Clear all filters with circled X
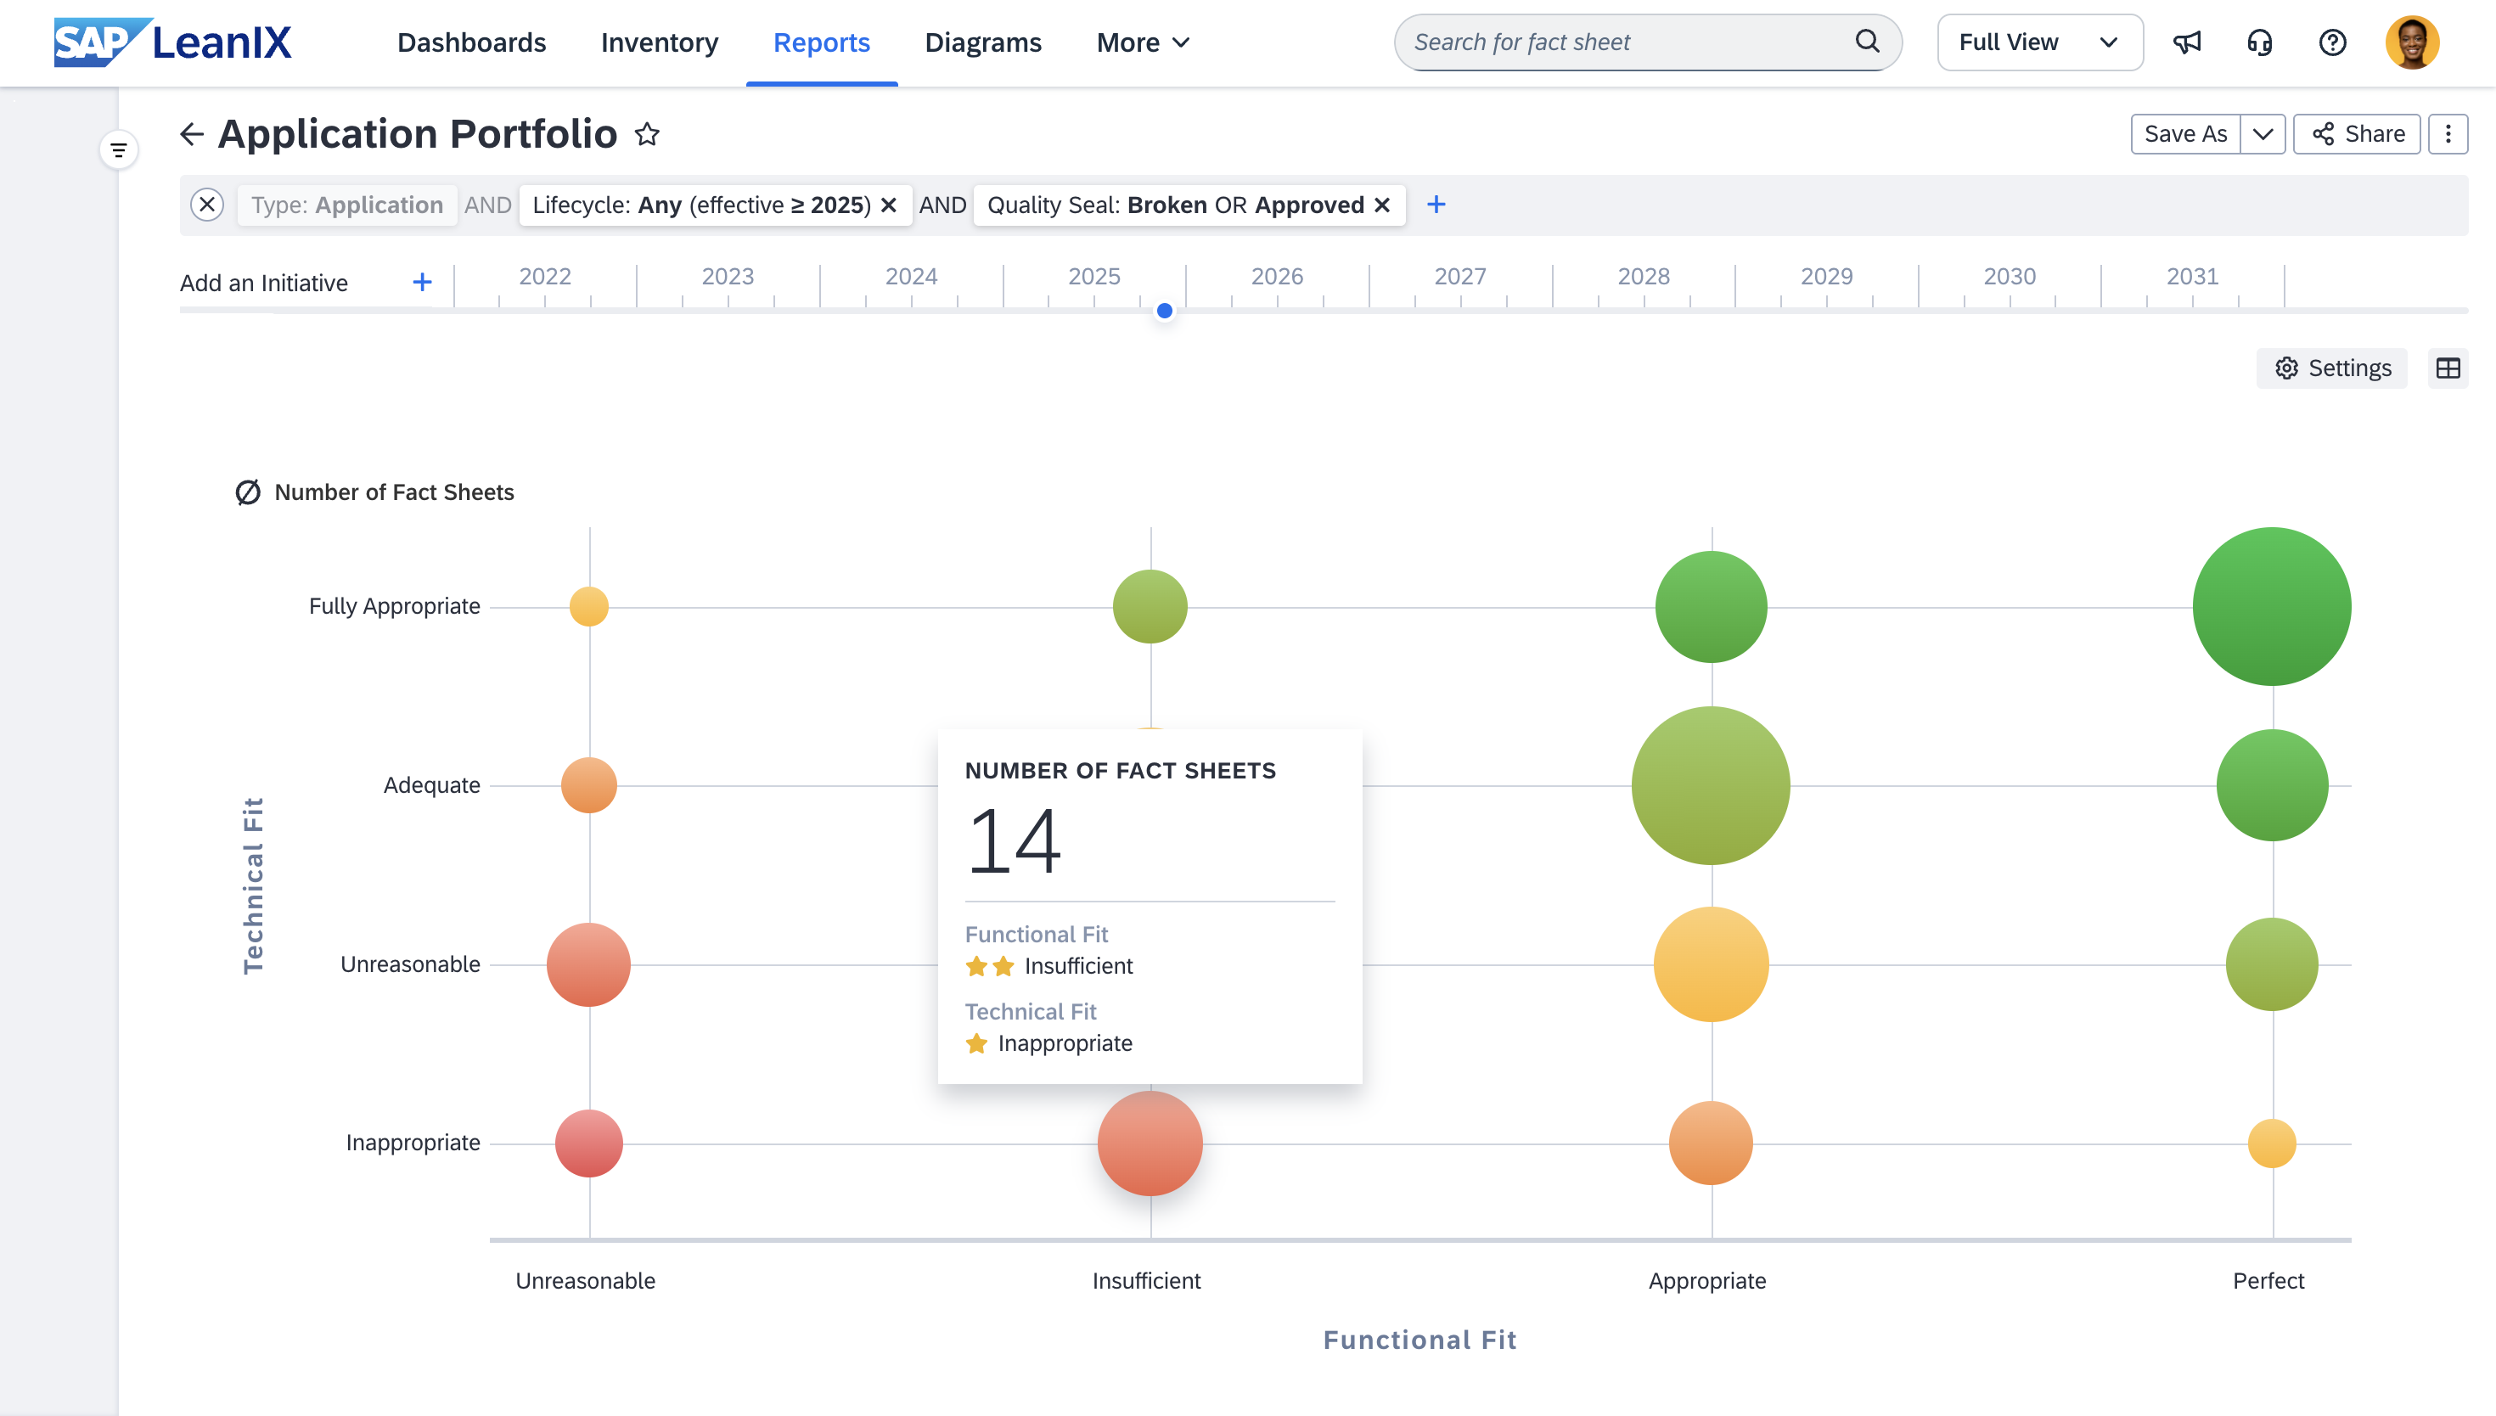This screenshot has width=2496, height=1416. click(207, 205)
